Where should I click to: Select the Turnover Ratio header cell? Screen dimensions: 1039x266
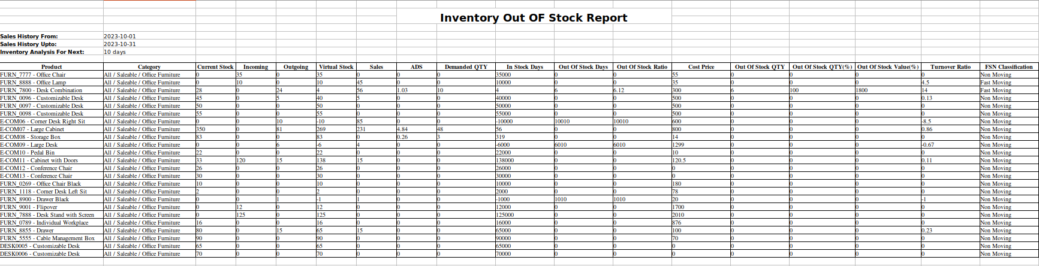(x=950, y=67)
